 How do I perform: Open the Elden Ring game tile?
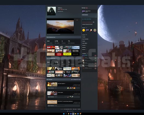75,54
